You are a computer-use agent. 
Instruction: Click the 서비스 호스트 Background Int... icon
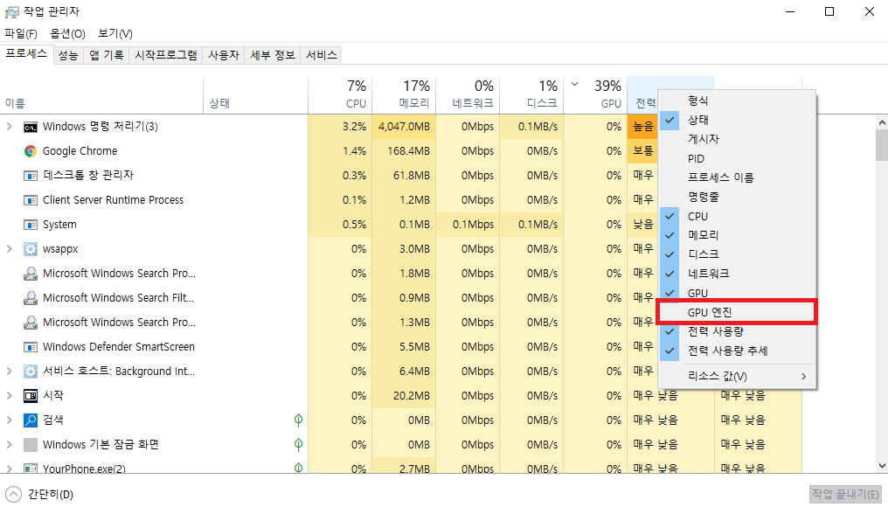point(30,372)
